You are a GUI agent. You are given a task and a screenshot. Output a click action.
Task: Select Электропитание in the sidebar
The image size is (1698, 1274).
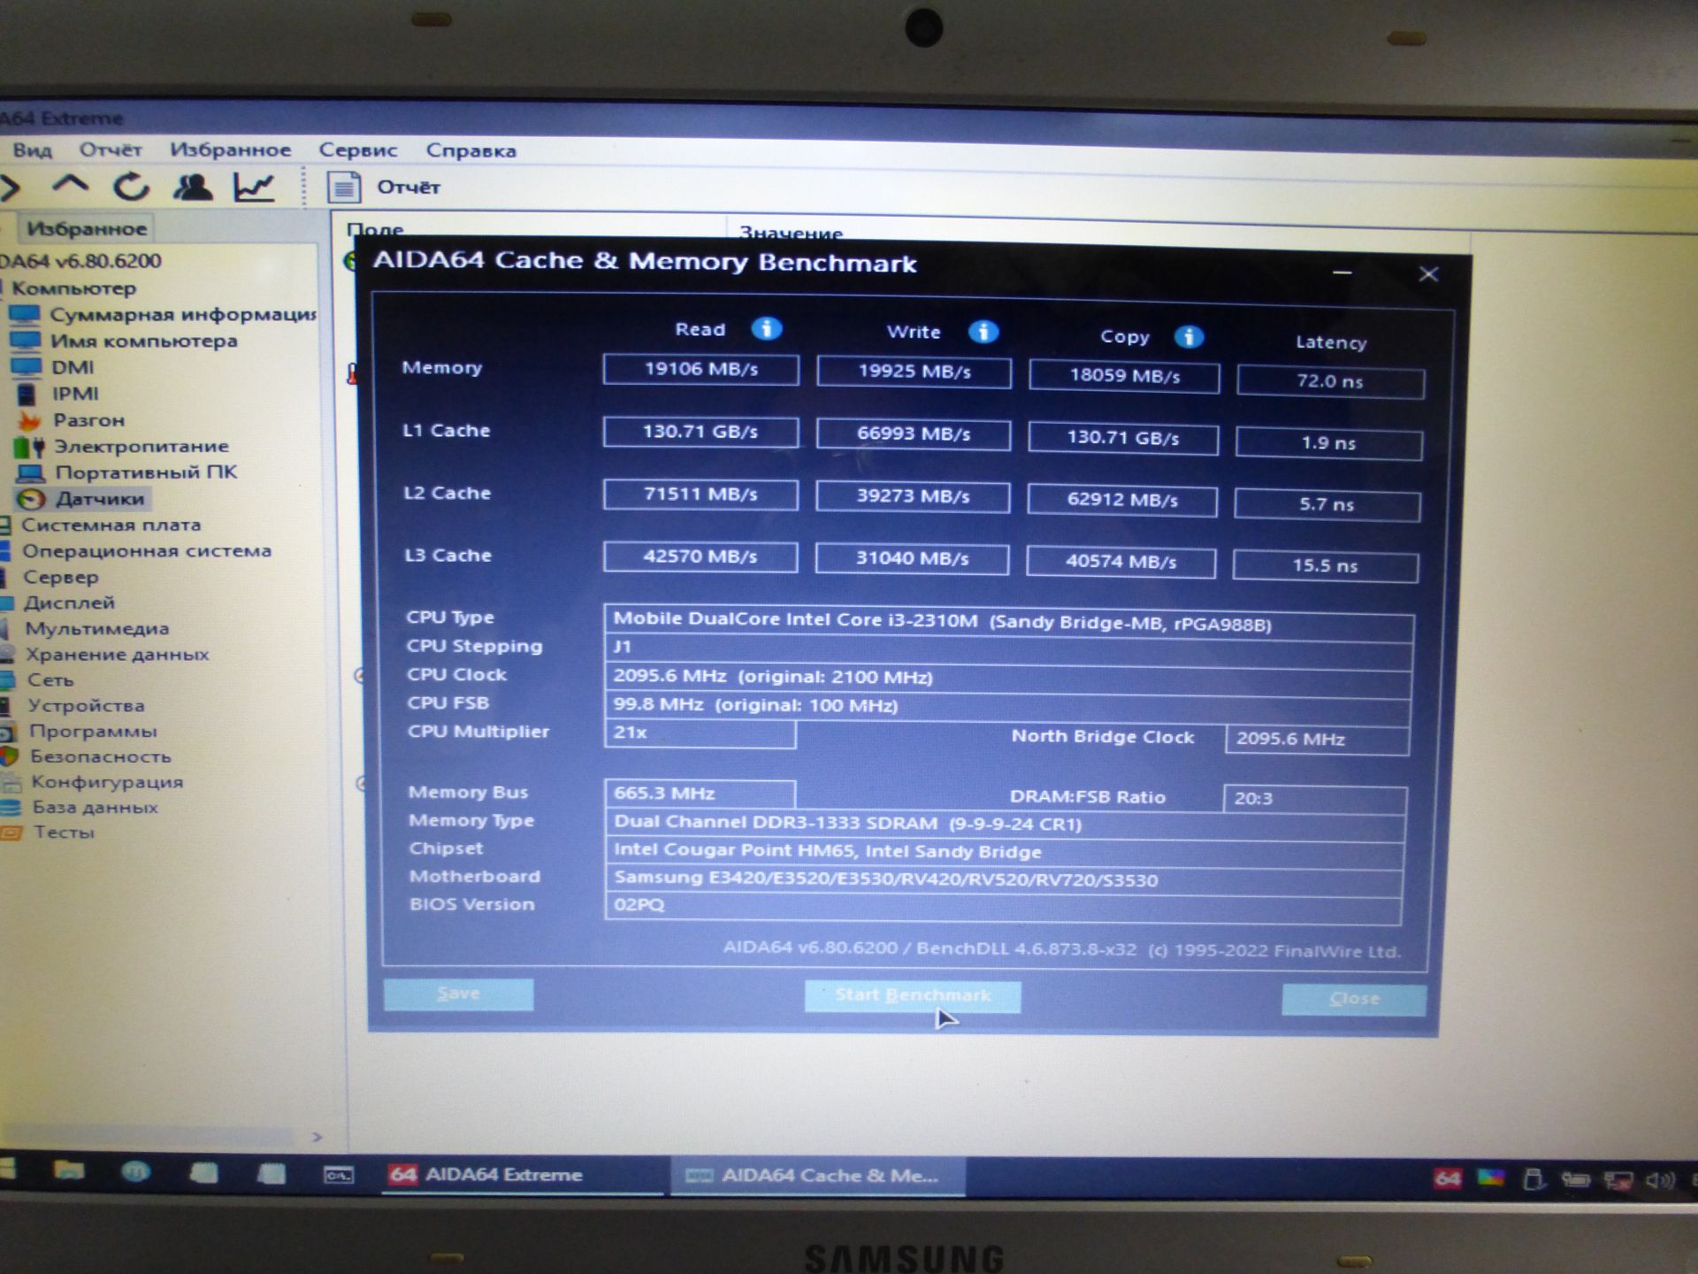[x=141, y=446]
